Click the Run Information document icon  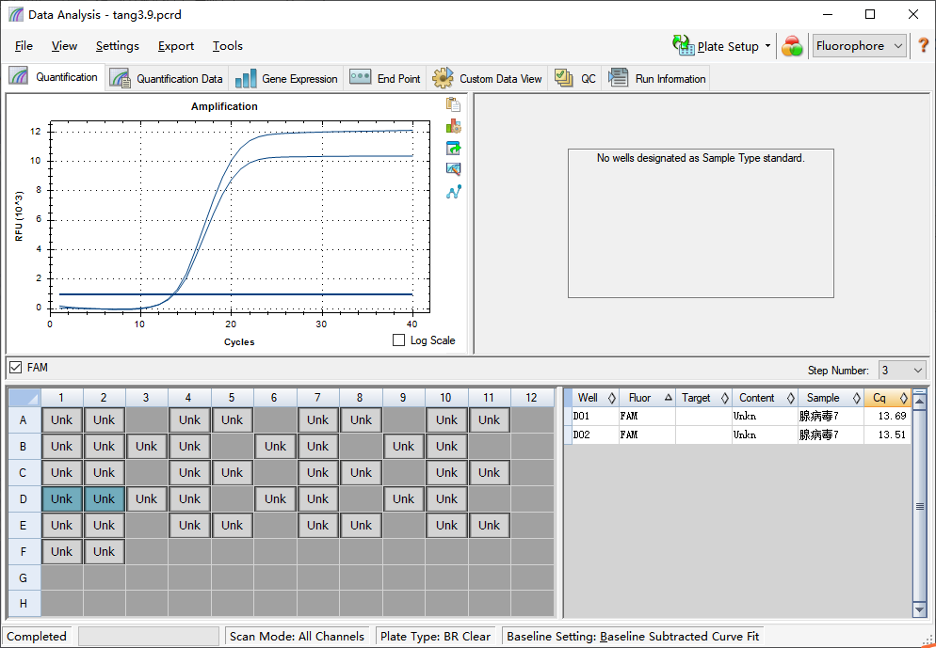click(618, 77)
